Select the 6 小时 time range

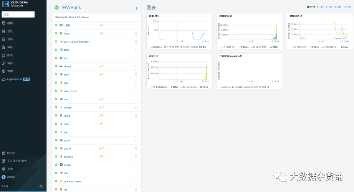point(338,7)
